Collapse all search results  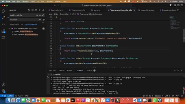coord(43,10)
